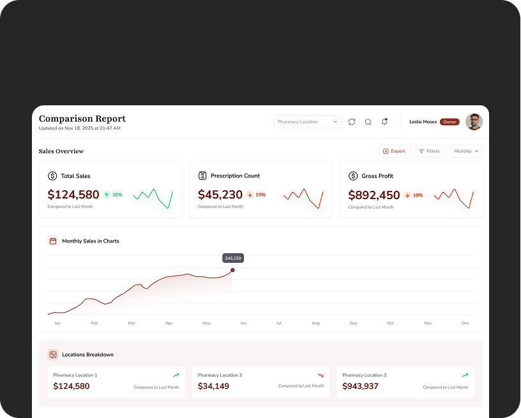Click the Prescription Count card icon
The height and width of the screenshot is (418, 521).
tap(202, 175)
